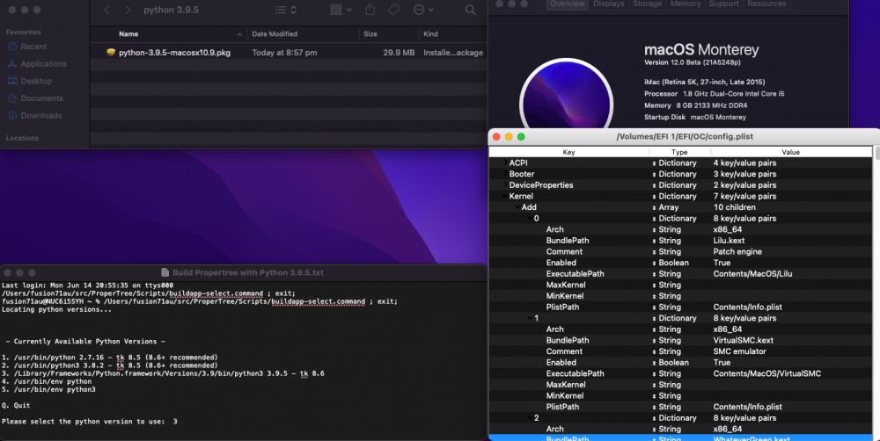Open Finder list view switcher

(x=286, y=10)
